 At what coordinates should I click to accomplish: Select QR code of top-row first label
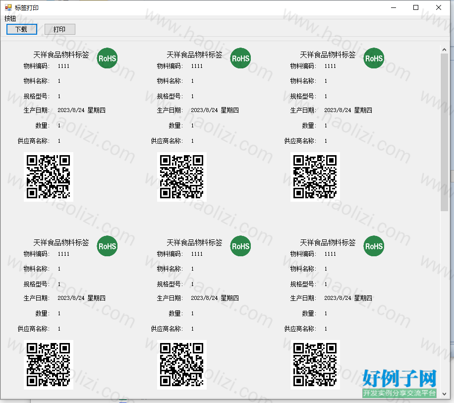49,177
